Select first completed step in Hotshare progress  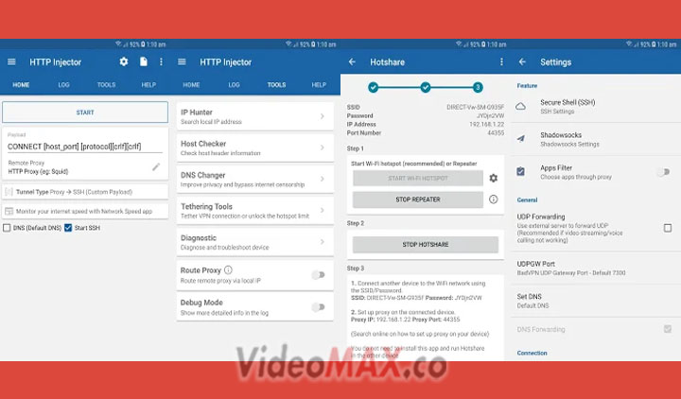pos(373,87)
